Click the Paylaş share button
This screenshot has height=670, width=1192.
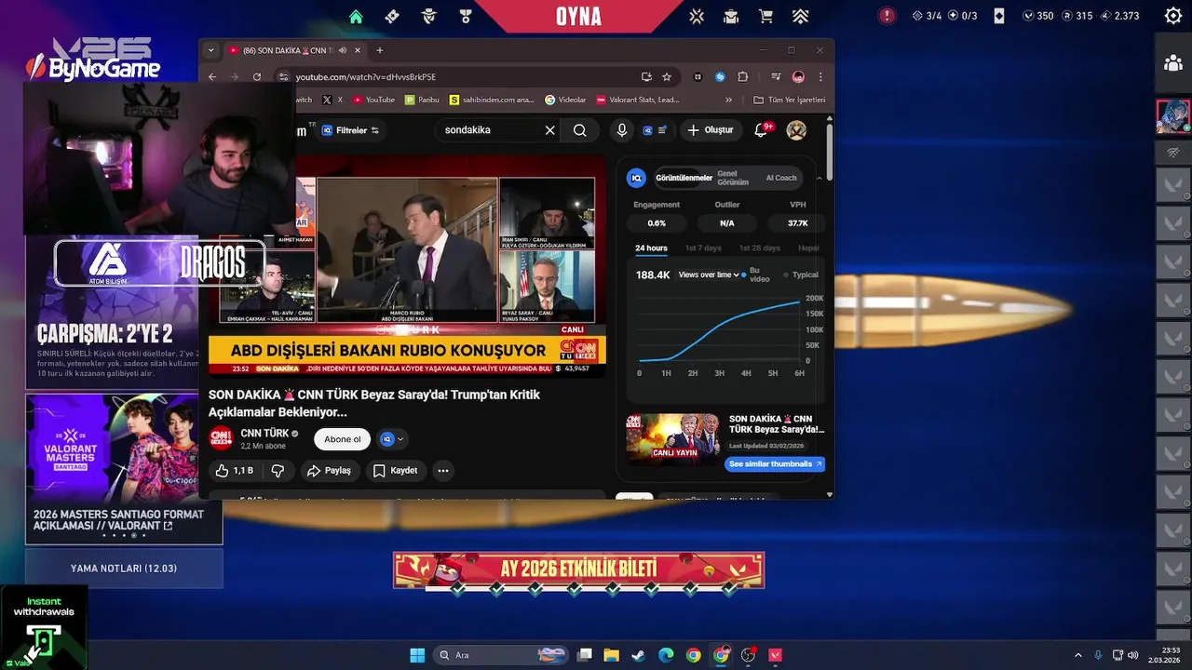pos(329,471)
